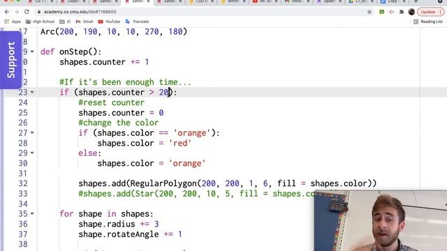This screenshot has width=447, height=251.
Task: Click the padlock icon in the address bar
Action: point(39,12)
